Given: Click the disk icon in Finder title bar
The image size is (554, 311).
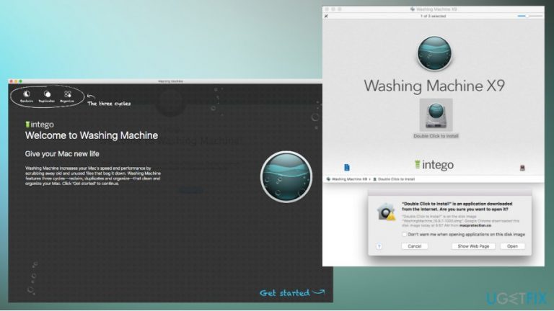Looking at the screenshot, I should (413, 9).
